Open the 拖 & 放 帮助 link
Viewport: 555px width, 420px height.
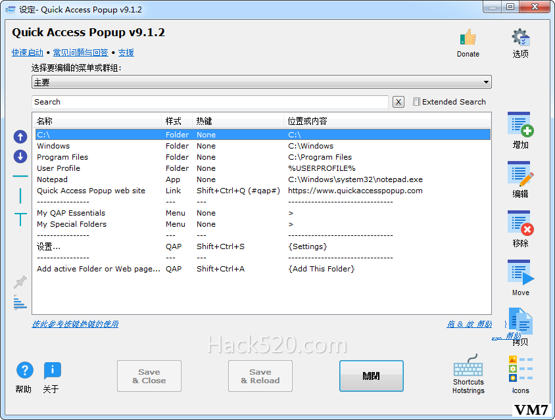coord(469,324)
